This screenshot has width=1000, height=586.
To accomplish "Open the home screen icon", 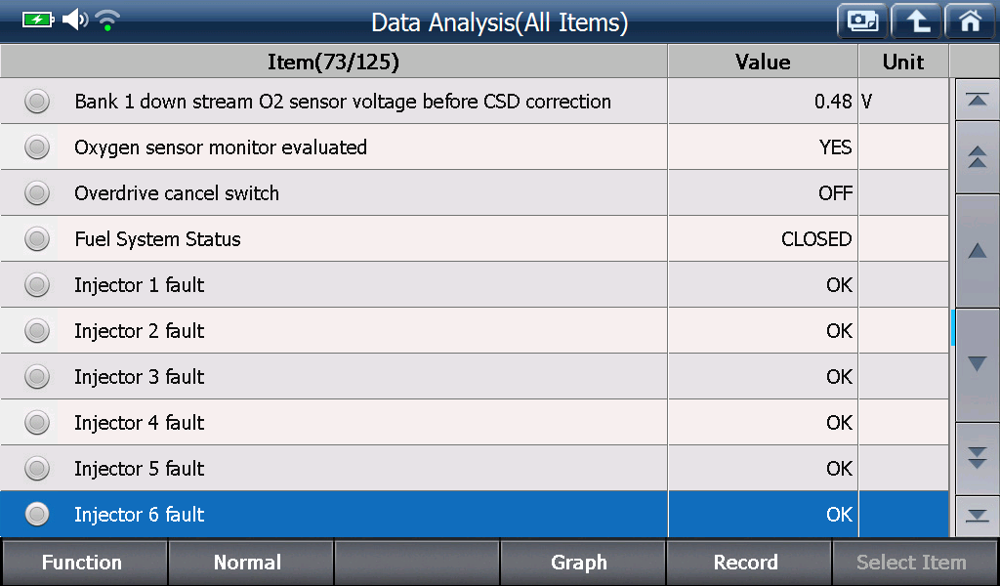I will click(970, 21).
